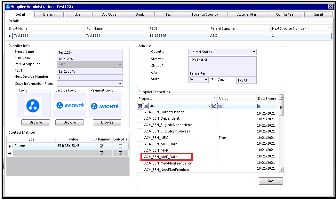
Task: Click into the Zip Code field
Action: coord(246,80)
